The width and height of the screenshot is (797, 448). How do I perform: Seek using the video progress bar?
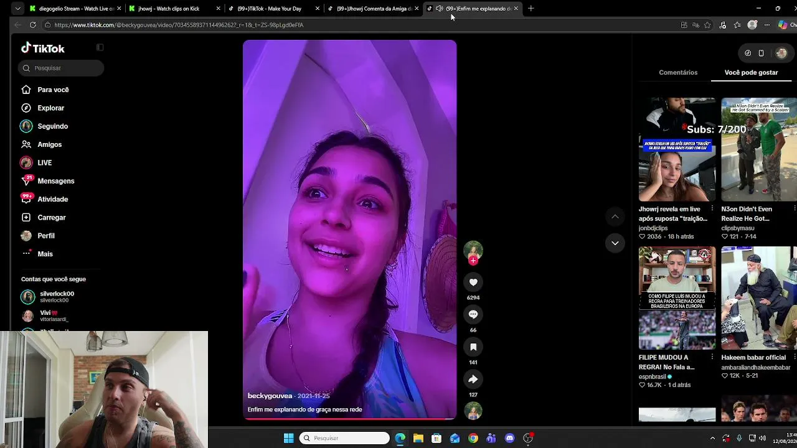pos(349,419)
